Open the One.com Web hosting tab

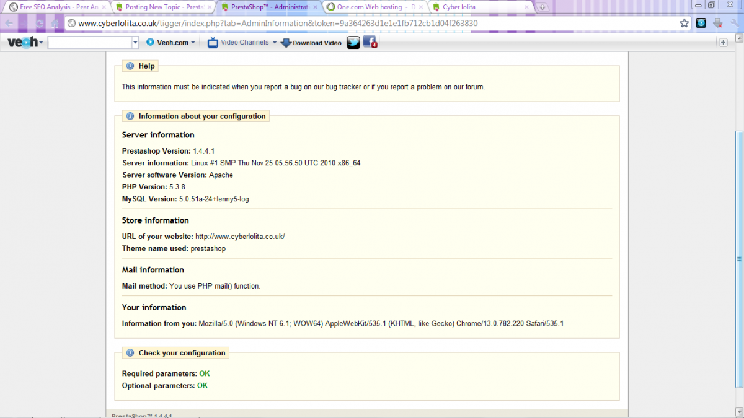[376, 7]
